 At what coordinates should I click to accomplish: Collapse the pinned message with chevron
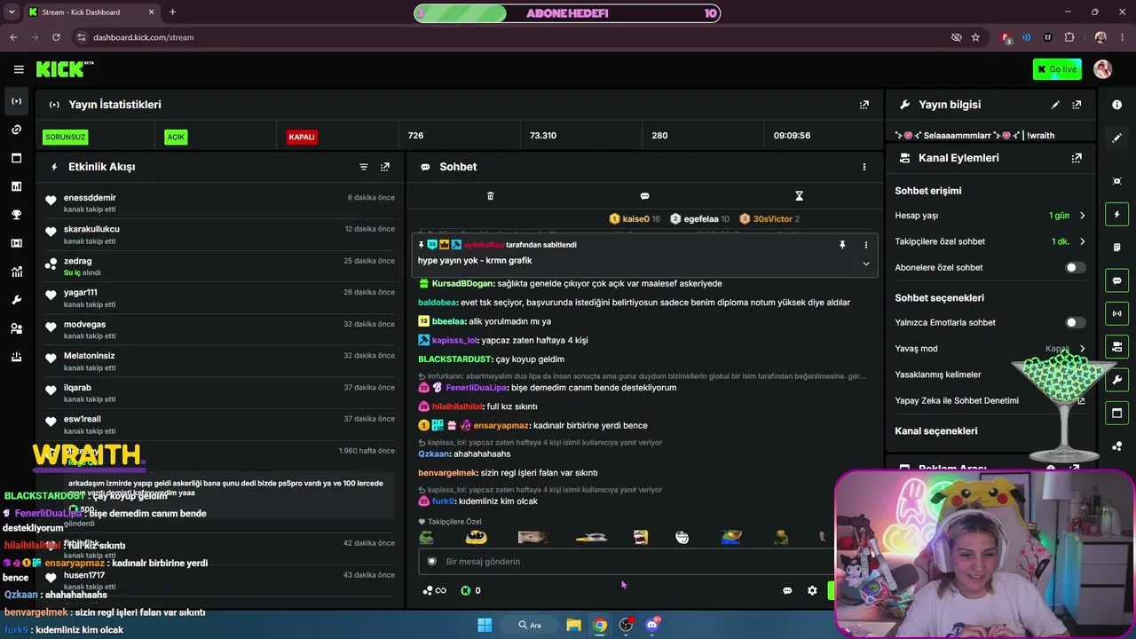pyautogui.click(x=866, y=264)
